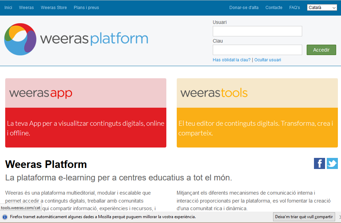
Task: Click the Ocultar usuari link
Action: pos(268,60)
